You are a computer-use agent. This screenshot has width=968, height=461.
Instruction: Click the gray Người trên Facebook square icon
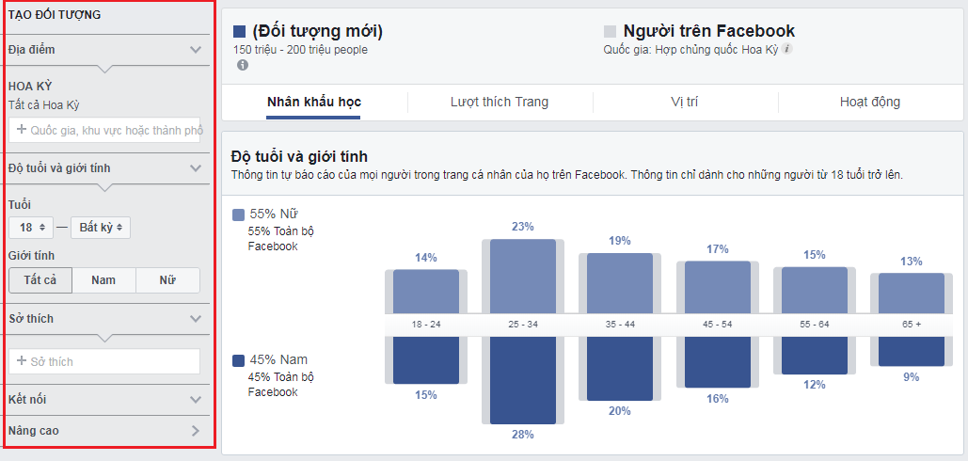[610, 31]
